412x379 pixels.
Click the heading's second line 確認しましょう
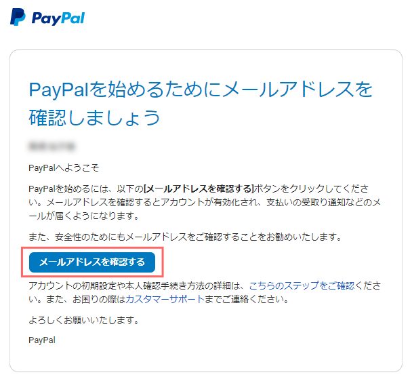(94, 117)
